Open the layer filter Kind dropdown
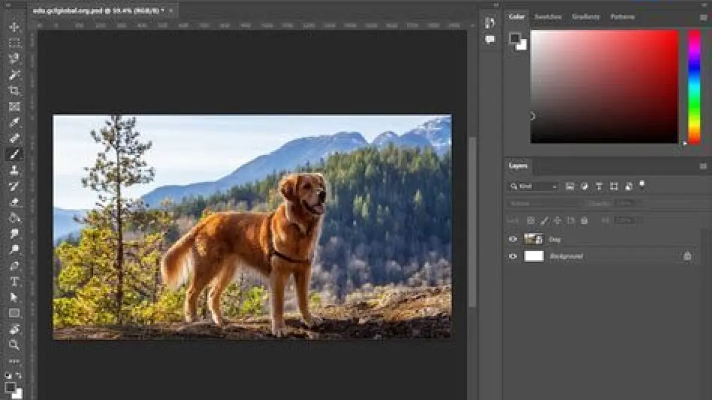This screenshot has height=400, width=712. (533, 186)
